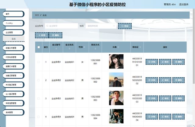
Task: Click gender cell 女 in first row
Action: (82, 62)
